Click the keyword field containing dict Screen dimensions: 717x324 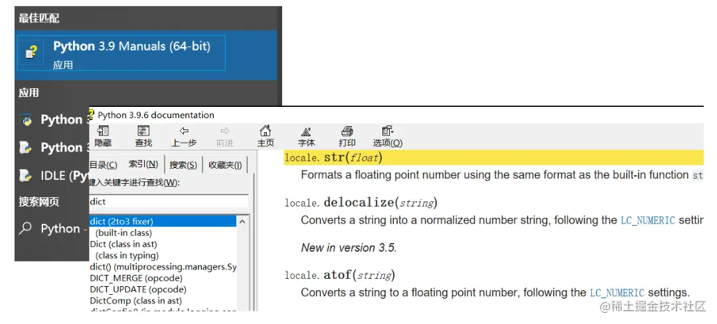pyautogui.click(x=169, y=201)
